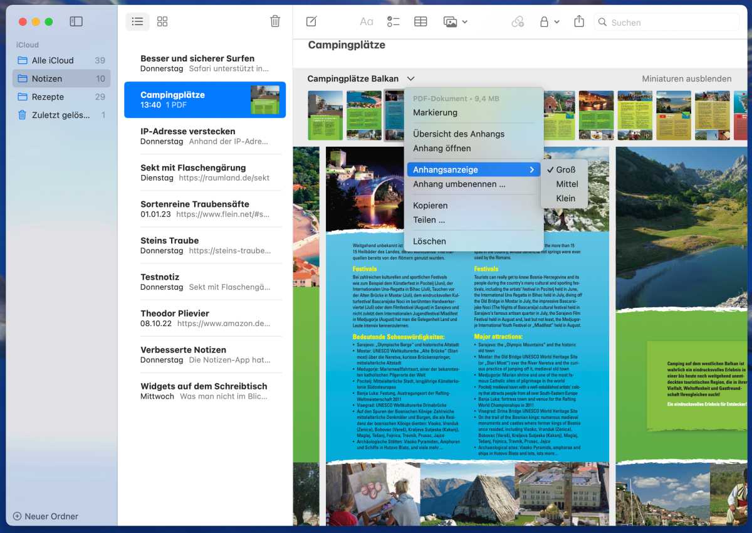Create a new note with compose icon
The height and width of the screenshot is (533, 752).
click(x=311, y=22)
